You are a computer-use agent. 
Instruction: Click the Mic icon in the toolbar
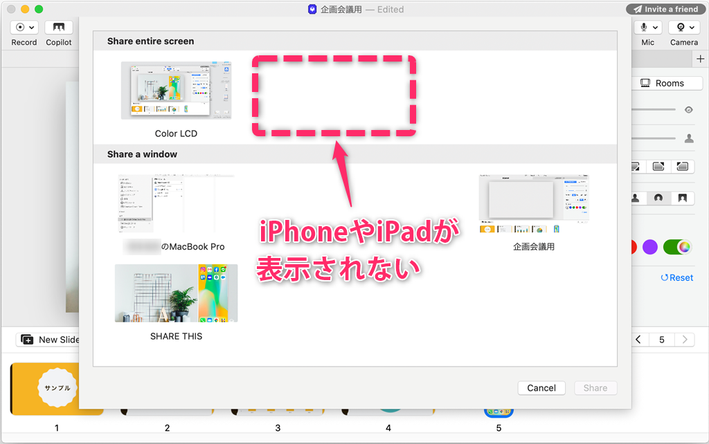click(x=644, y=27)
